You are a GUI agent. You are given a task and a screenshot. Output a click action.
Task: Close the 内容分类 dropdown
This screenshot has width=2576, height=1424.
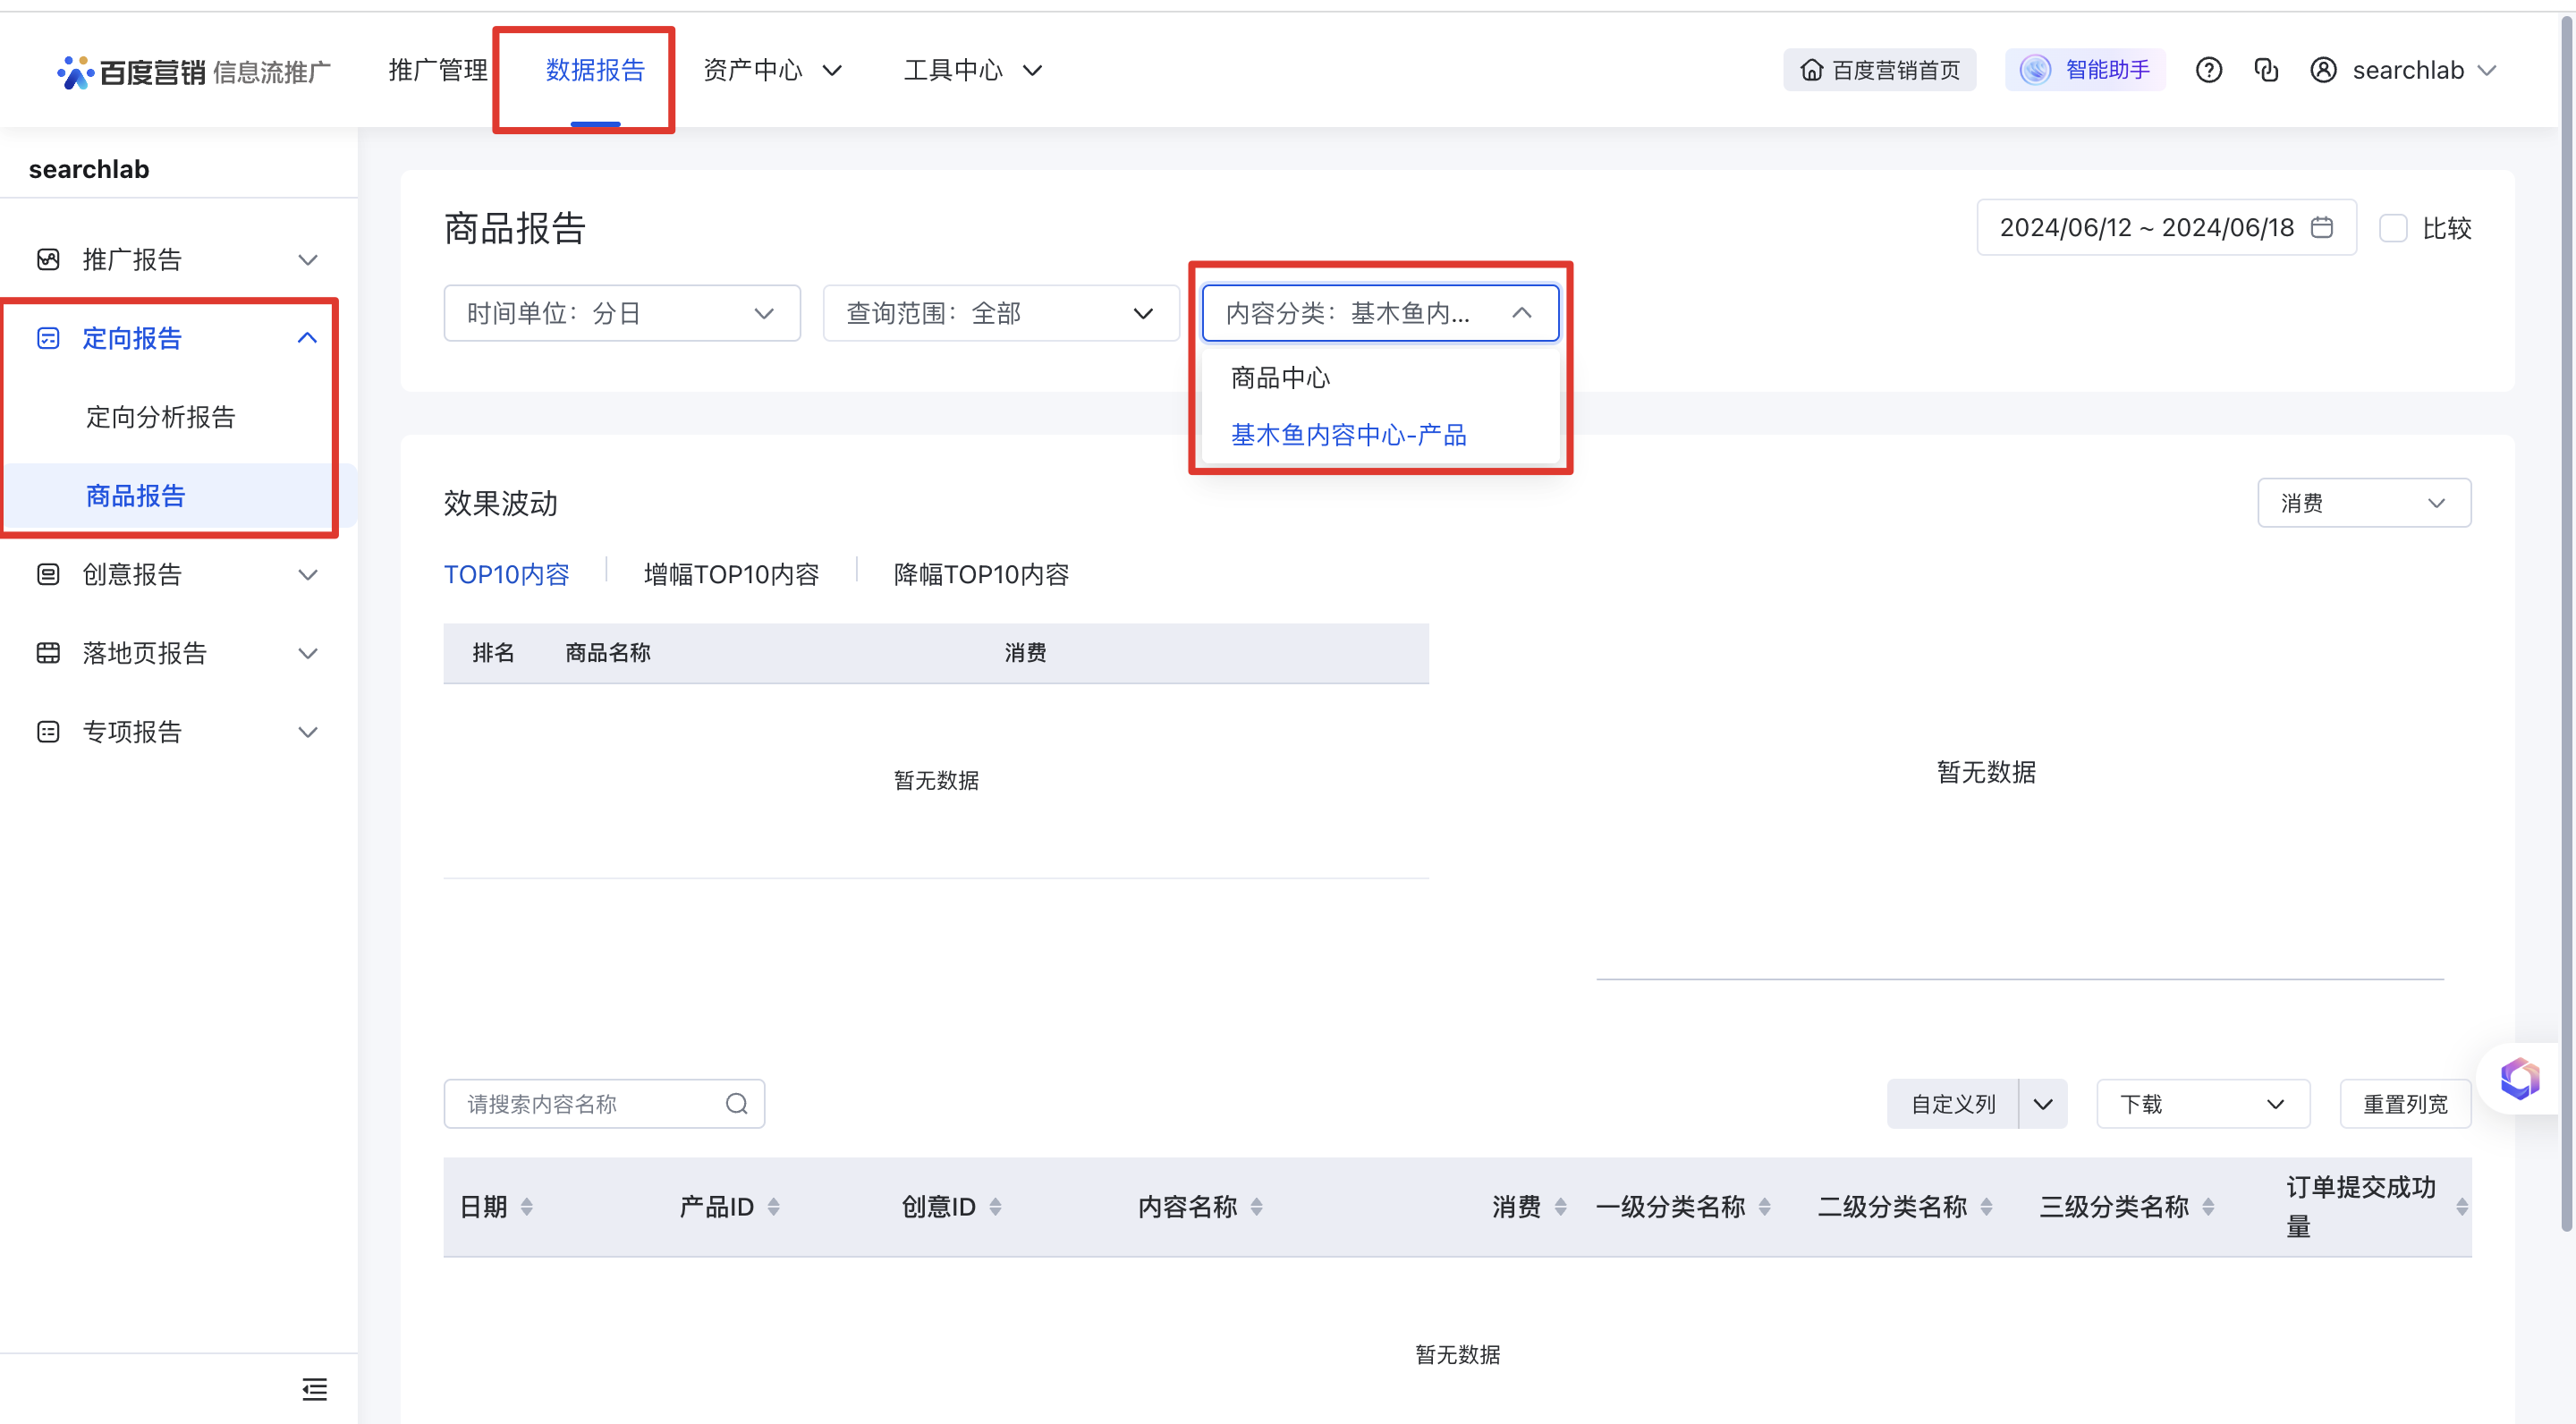[x=1380, y=313]
